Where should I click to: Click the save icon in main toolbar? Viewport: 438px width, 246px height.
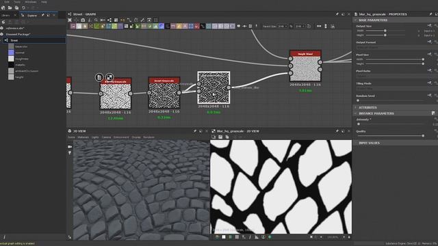16,8
